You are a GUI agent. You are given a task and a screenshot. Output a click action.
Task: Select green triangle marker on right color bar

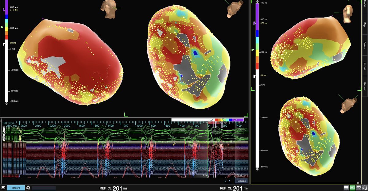(253, 50)
